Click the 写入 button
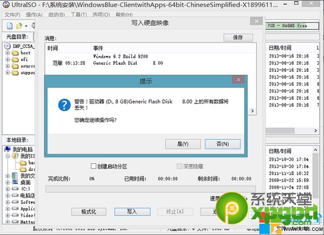This screenshot has height=235, width=324. (x=132, y=211)
